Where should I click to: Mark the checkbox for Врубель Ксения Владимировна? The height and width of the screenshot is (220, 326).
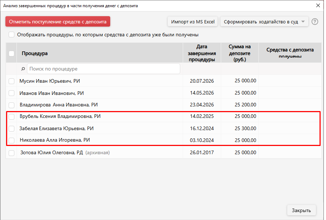pyautogui.click(x=11, y=116)
